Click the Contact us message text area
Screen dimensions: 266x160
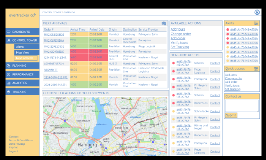point(242,106)
